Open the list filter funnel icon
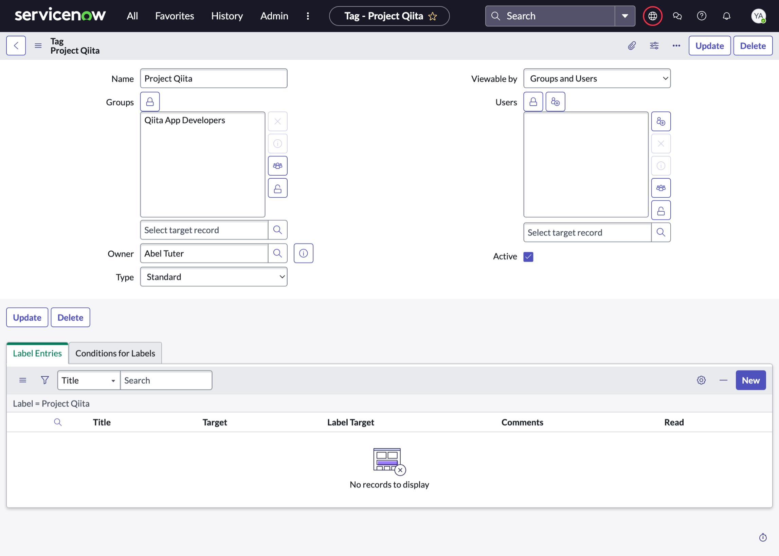 (44, 380)
